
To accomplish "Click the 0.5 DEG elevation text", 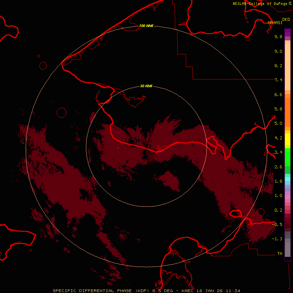I will pyautogui.click(x=162, y=291).
